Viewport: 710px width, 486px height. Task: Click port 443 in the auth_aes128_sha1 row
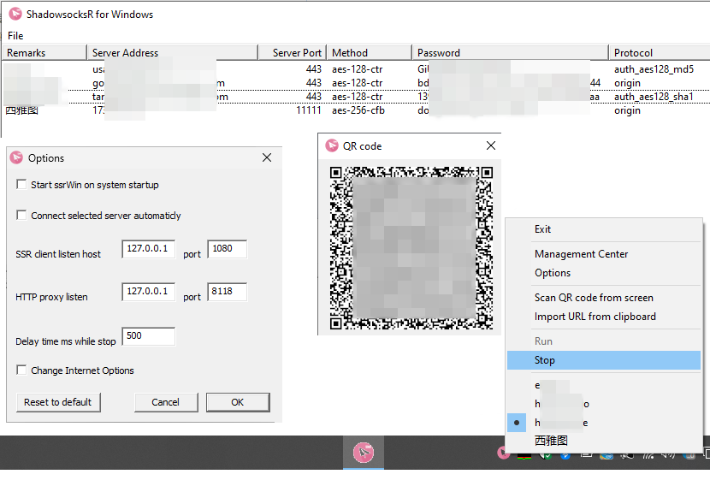(313, 97)
